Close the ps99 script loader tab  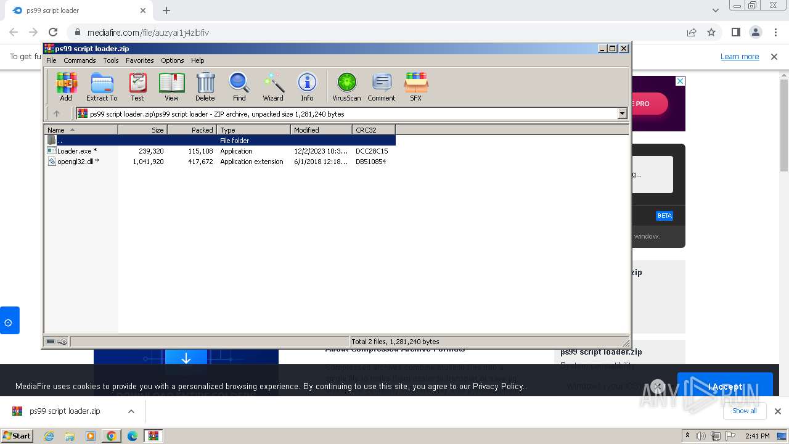[x=143, y=10]
